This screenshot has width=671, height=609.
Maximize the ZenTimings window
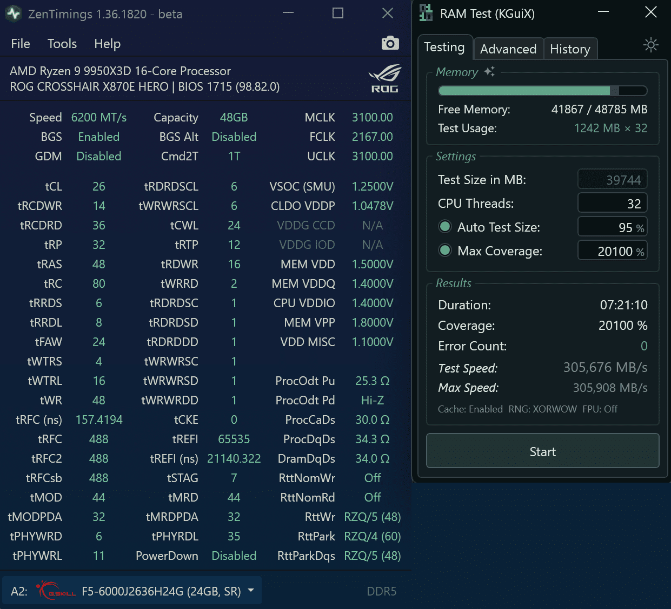tap(338, 13)
